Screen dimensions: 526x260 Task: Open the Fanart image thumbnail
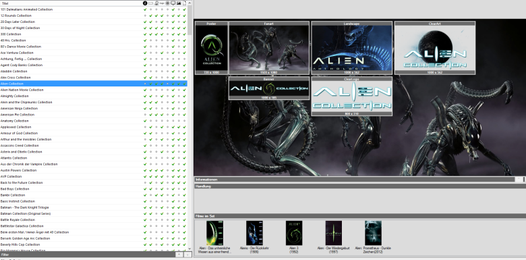[269, 48]
